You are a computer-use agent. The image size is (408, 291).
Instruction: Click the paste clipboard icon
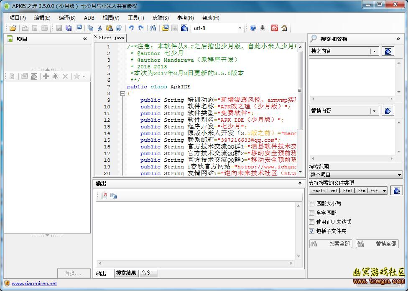(x=109, y=28)
